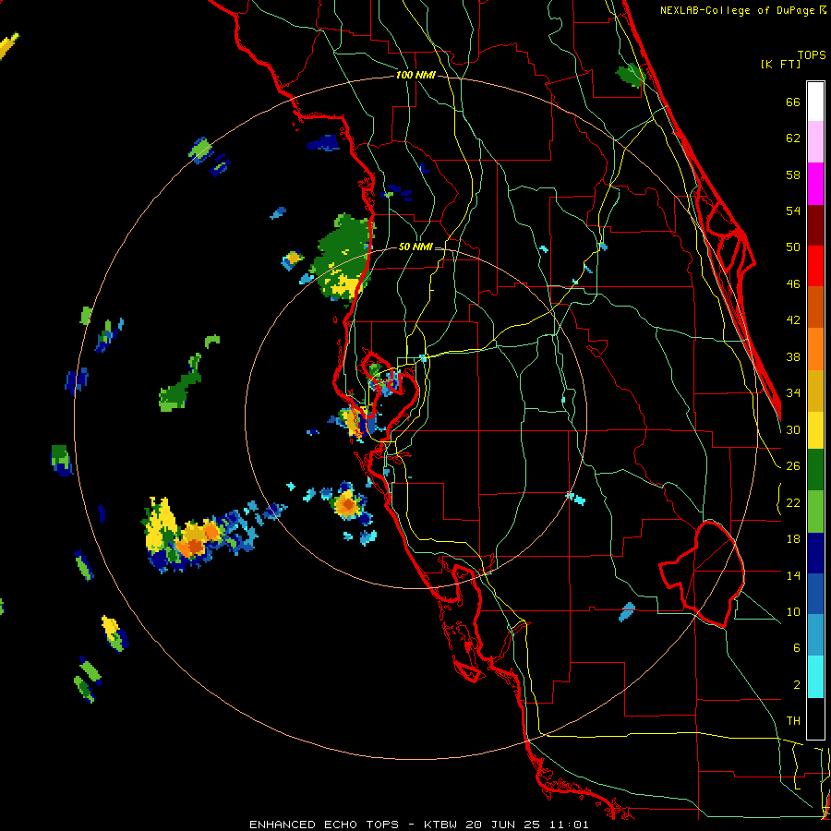Image resolution: width=831 pixels, height=831 pixels.
Task: Select the 100 NMI range ring label
Action: coord(415,76)
